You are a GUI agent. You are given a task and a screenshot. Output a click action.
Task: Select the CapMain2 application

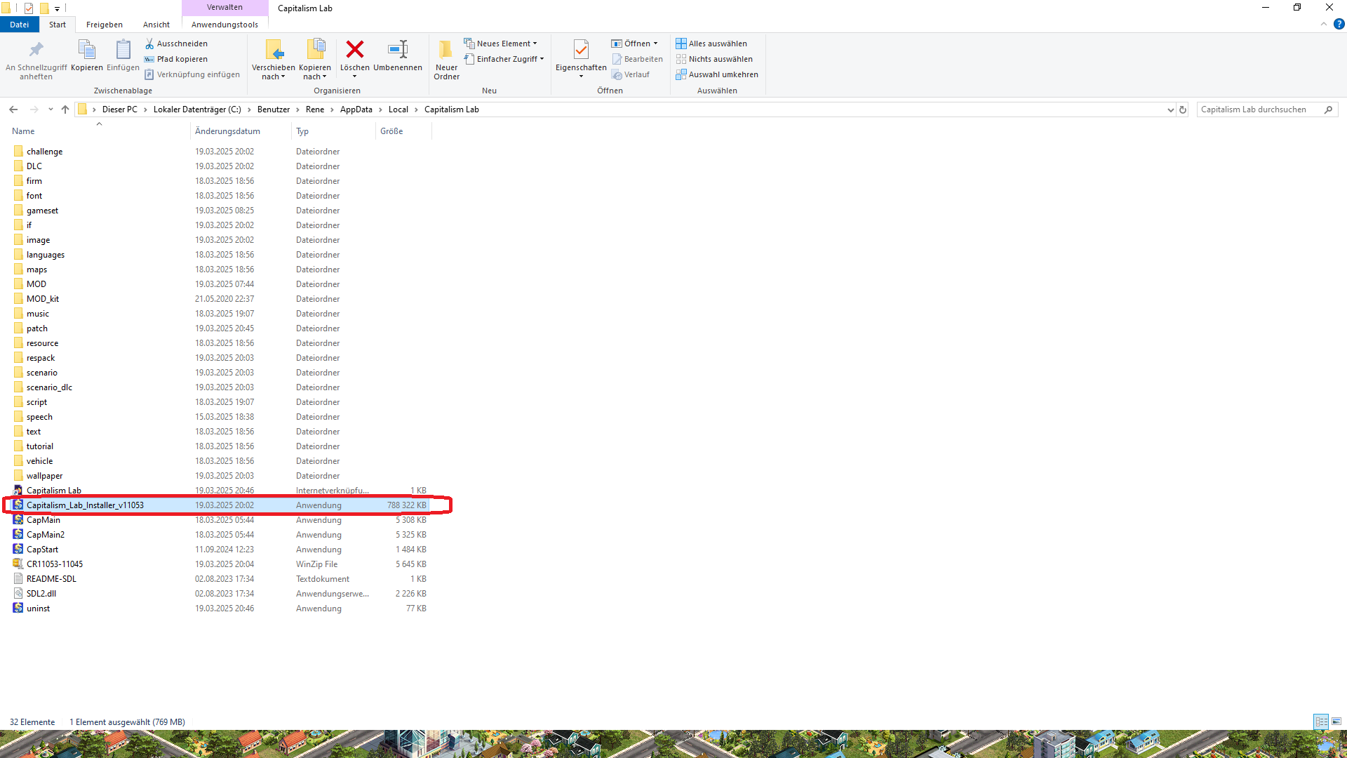click(x=219, y=535)
